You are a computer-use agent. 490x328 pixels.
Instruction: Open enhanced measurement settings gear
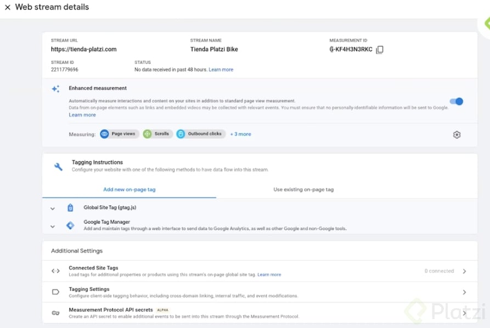coord(457,135)
